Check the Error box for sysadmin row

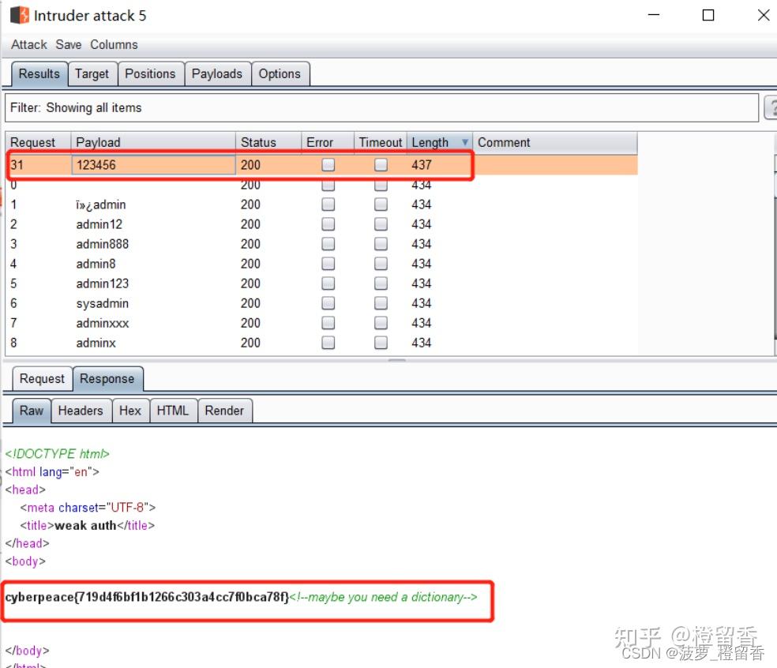click(x=328, y=303)
